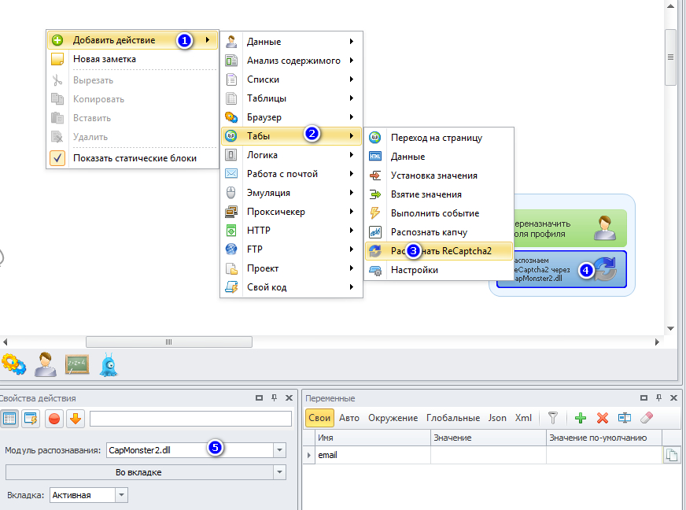
Task: Select the email variable name cell
Action: click(x=373, y=455)
